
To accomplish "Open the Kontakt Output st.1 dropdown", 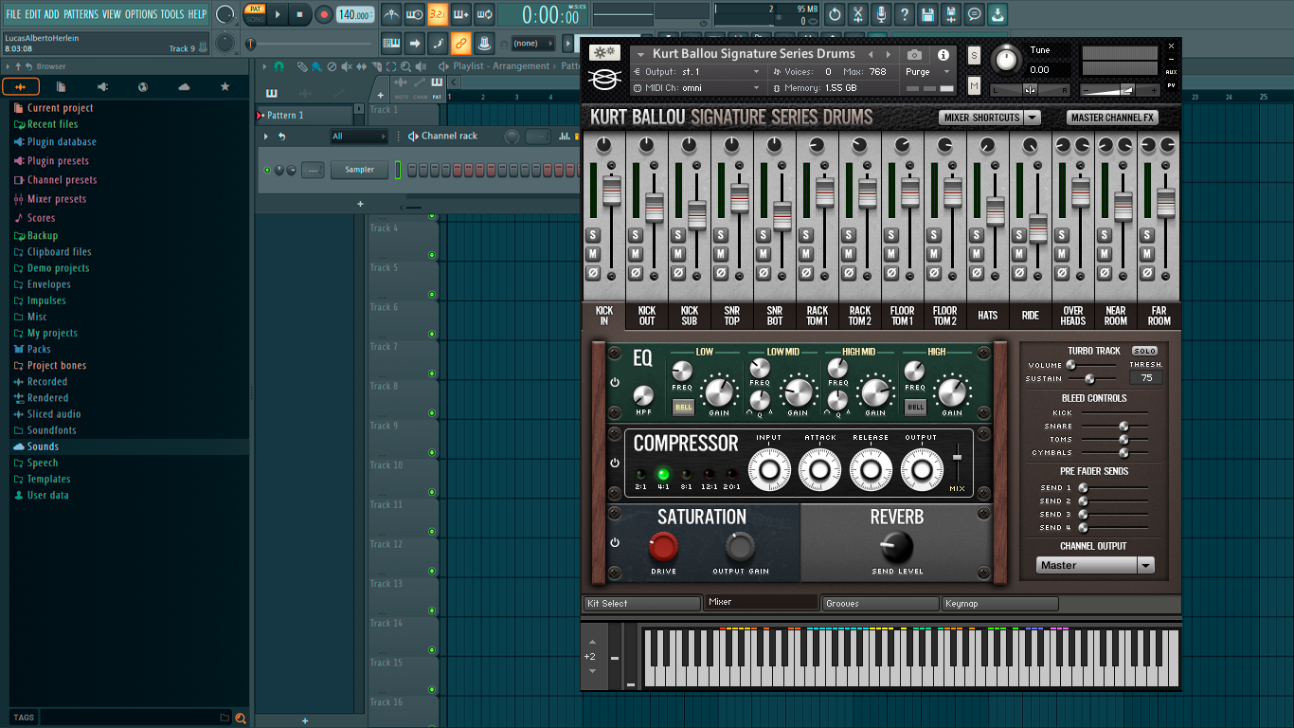I will point(697,72).
